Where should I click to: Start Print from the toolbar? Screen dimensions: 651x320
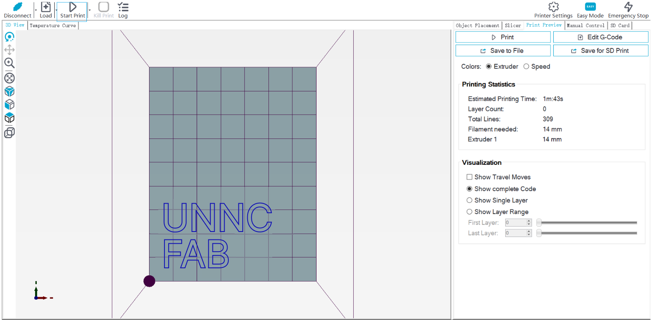(73, 10)
